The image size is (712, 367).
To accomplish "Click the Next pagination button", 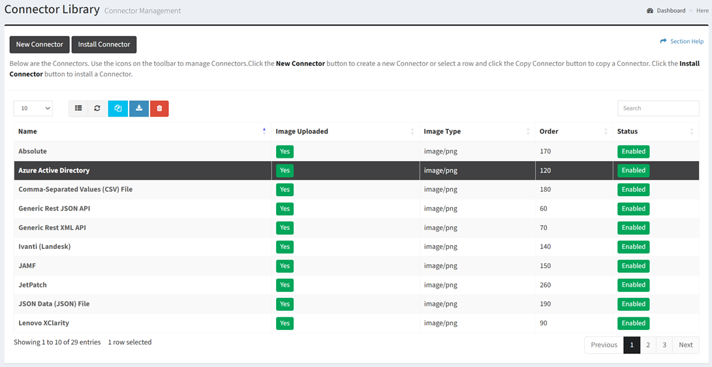I will pyautogui.click(x=685, y=345).
